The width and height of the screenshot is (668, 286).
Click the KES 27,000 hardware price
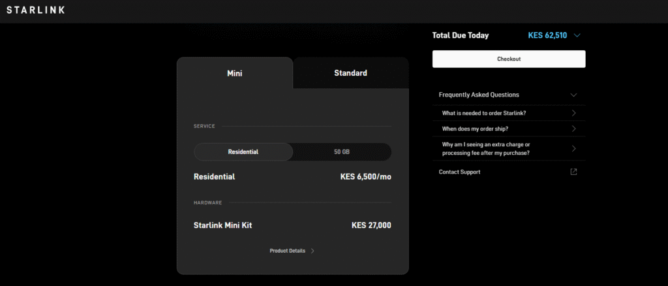coord(371,225)
